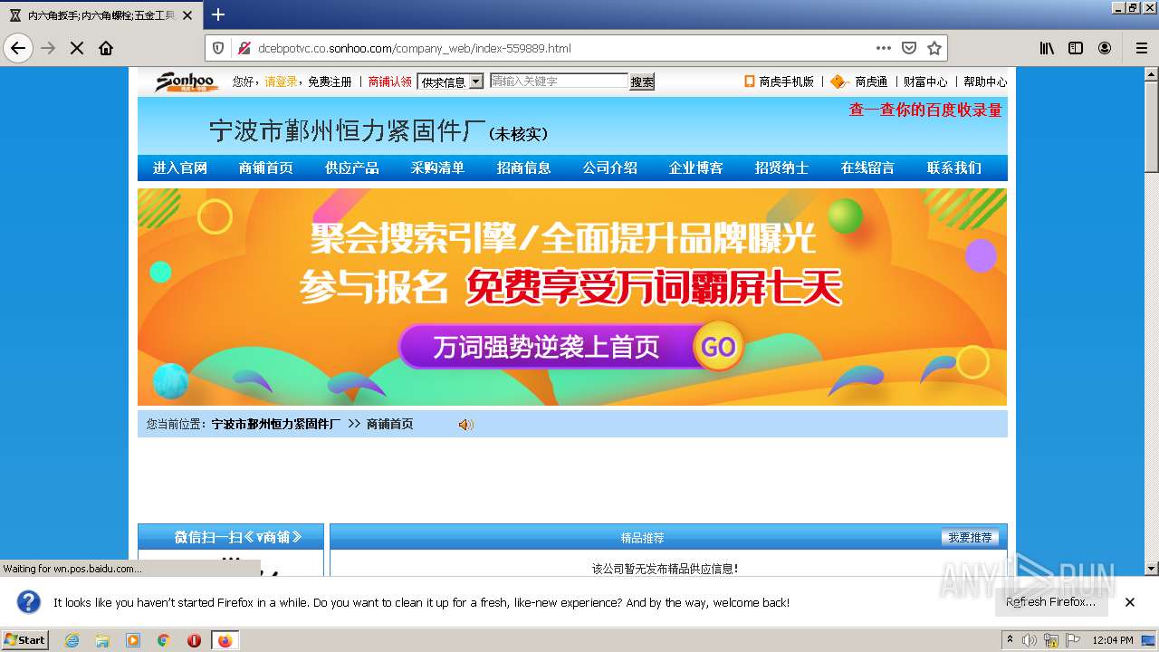Open the Firefox hamburger menu

(x=1141, y=48)
